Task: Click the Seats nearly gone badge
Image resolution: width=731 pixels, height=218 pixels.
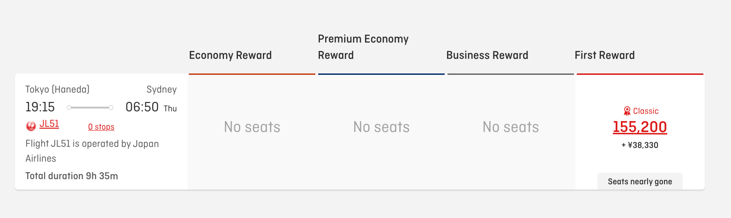Action: click(640, 182)
